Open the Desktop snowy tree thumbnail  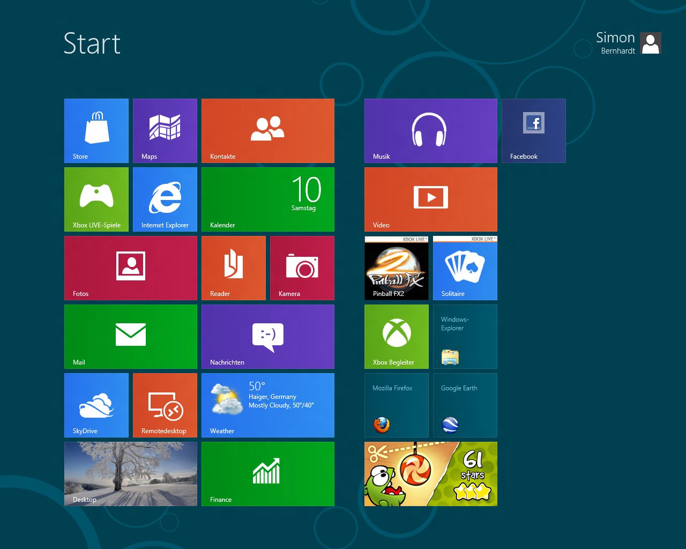tap(131, 474)
